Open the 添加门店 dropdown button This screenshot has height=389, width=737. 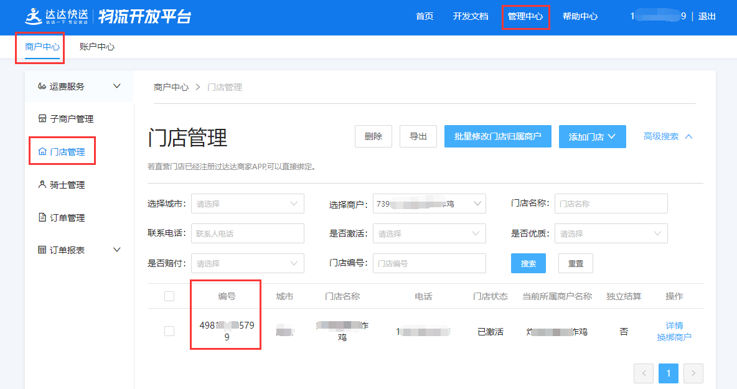592,137
